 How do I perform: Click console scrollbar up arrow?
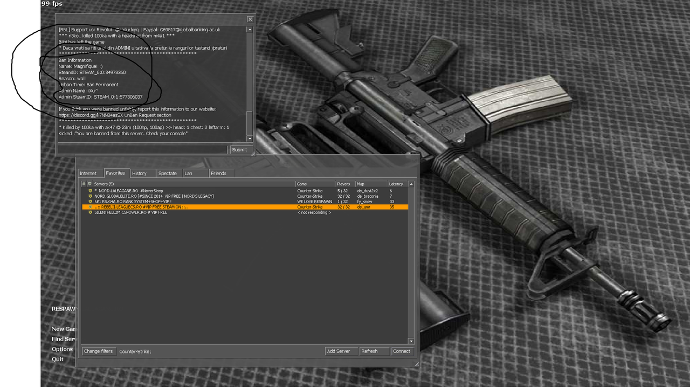tap(250, 30)
